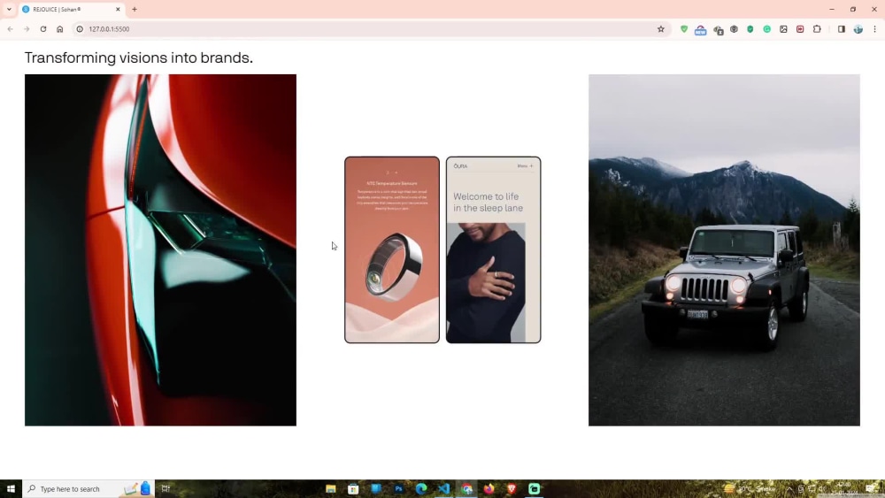Open Brave browser from the taskbar

(x=512, y=488)
